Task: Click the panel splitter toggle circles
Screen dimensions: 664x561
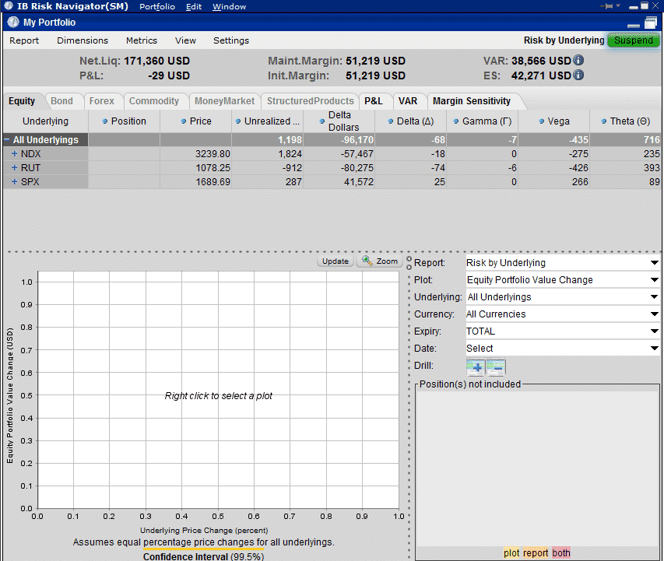Action: 409,263
